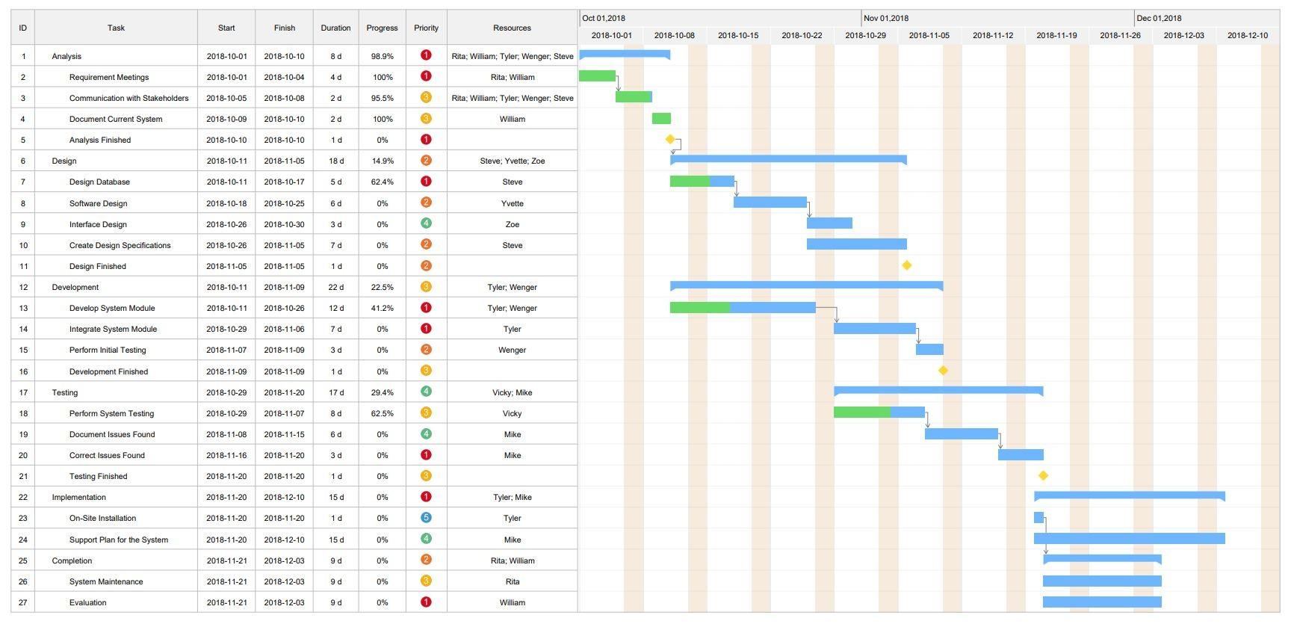Click the Task column header

[x=116, y=28]
